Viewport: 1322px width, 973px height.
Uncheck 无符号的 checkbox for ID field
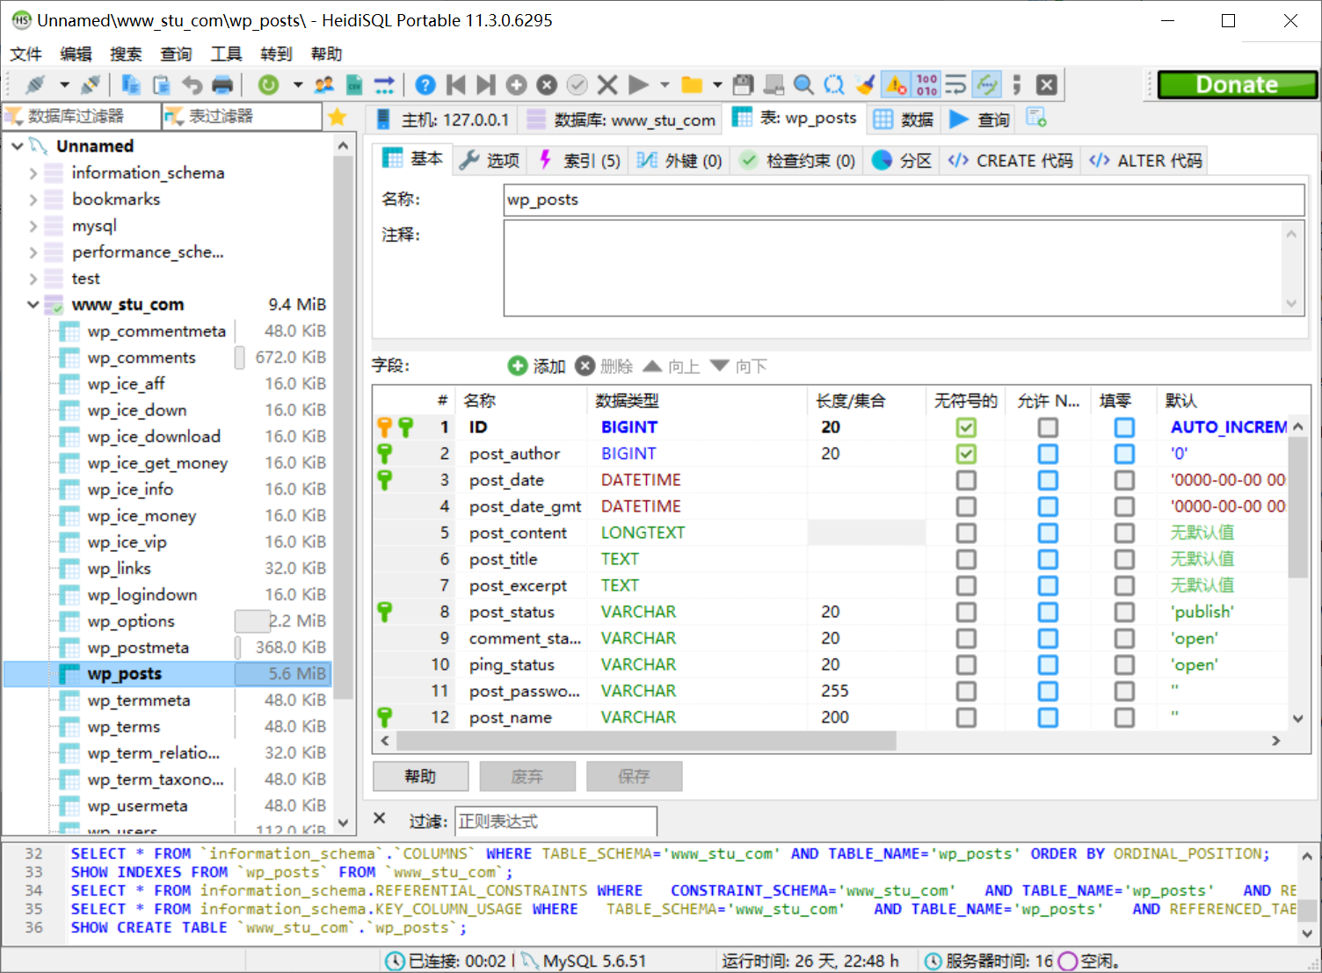pos(966,427)
